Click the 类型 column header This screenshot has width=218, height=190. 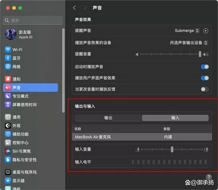(x=167, y=129)
